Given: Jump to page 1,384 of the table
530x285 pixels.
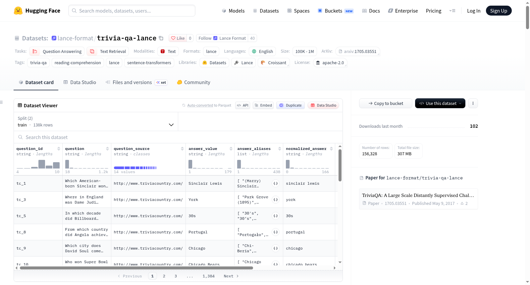Looking at the screenshot, I should coord(209,276).
